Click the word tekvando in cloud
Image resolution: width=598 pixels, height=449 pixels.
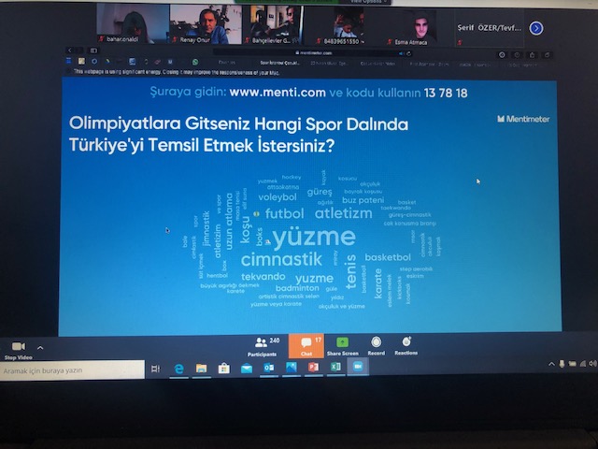point(263,277)
